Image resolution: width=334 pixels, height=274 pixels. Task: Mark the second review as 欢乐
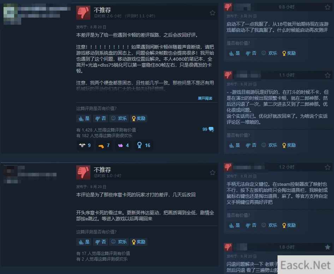(x=119, y=242)
